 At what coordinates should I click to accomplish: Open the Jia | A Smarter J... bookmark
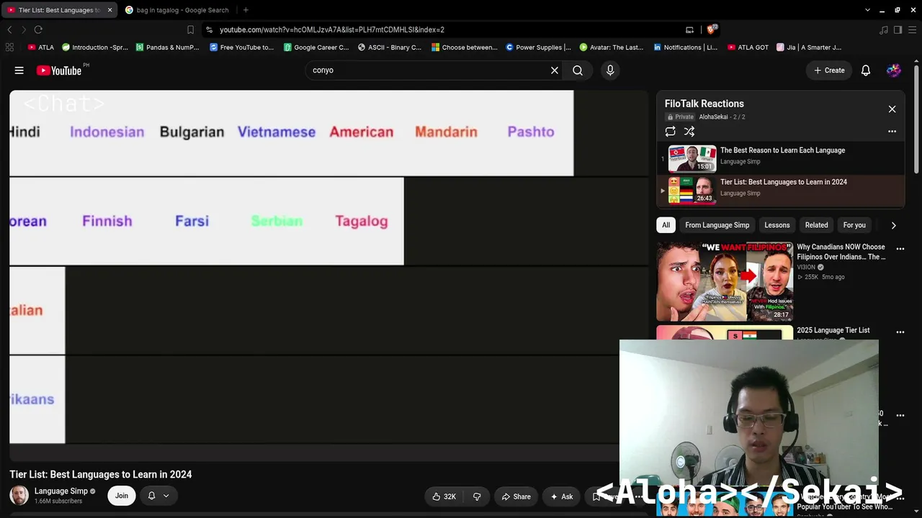click(x=808, y=47)
